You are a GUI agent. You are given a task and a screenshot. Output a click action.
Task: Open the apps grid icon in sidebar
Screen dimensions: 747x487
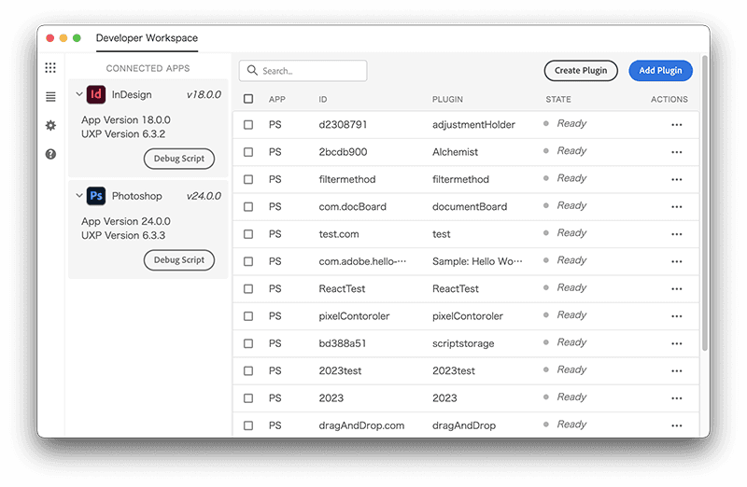pos(50,68)
